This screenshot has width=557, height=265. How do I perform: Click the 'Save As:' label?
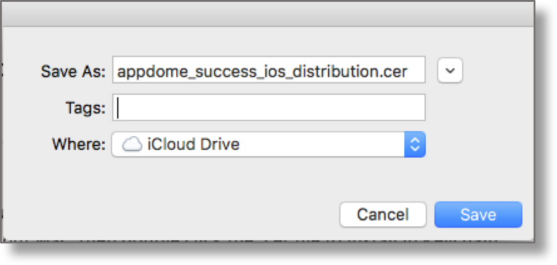point(73,71)
